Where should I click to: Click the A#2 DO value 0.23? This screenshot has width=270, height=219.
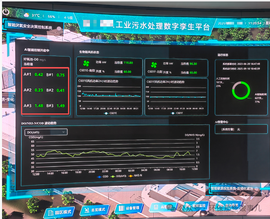39,90
